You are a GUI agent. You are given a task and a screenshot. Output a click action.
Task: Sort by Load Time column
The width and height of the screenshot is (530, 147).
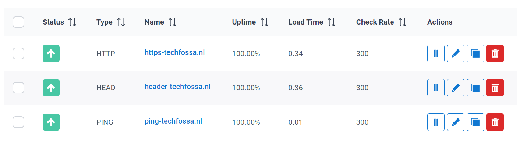click(332, 22)
